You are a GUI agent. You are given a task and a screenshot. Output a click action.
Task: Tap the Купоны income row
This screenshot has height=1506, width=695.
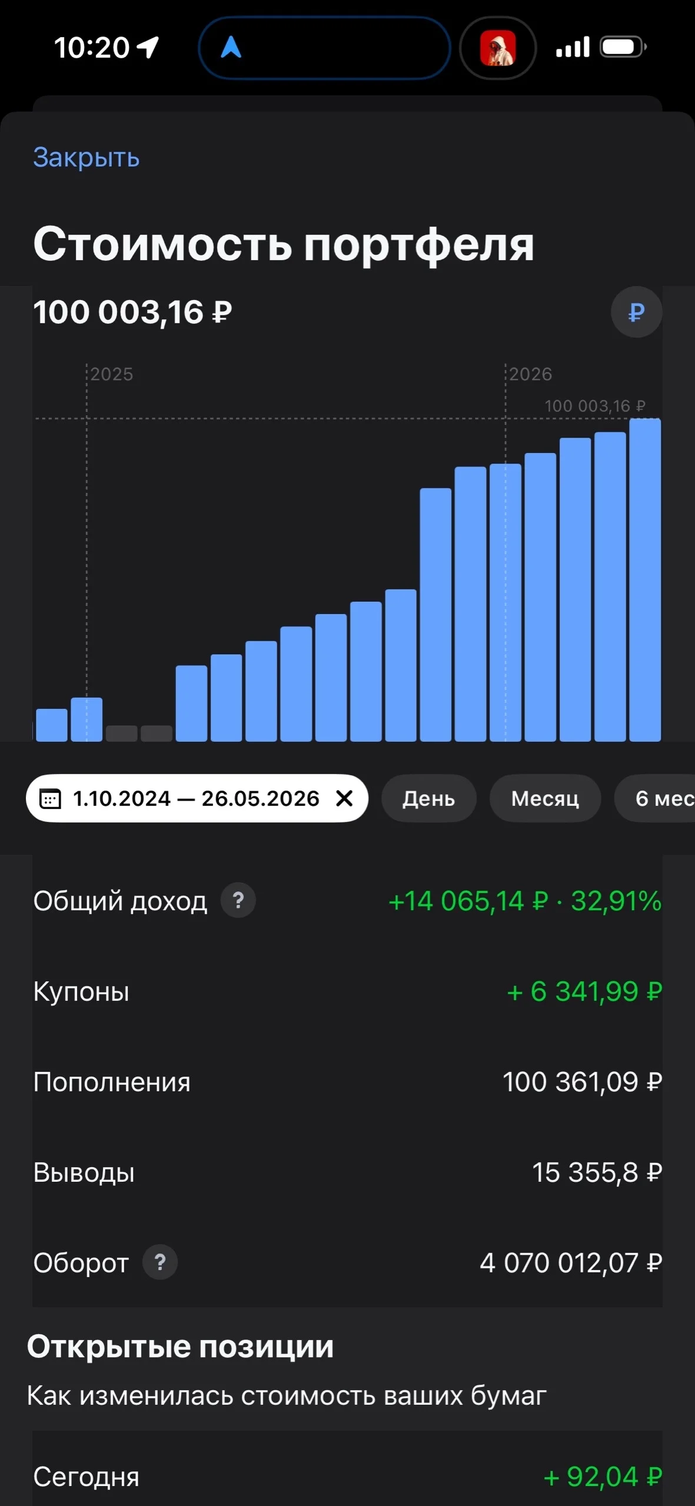click(347, 991)
